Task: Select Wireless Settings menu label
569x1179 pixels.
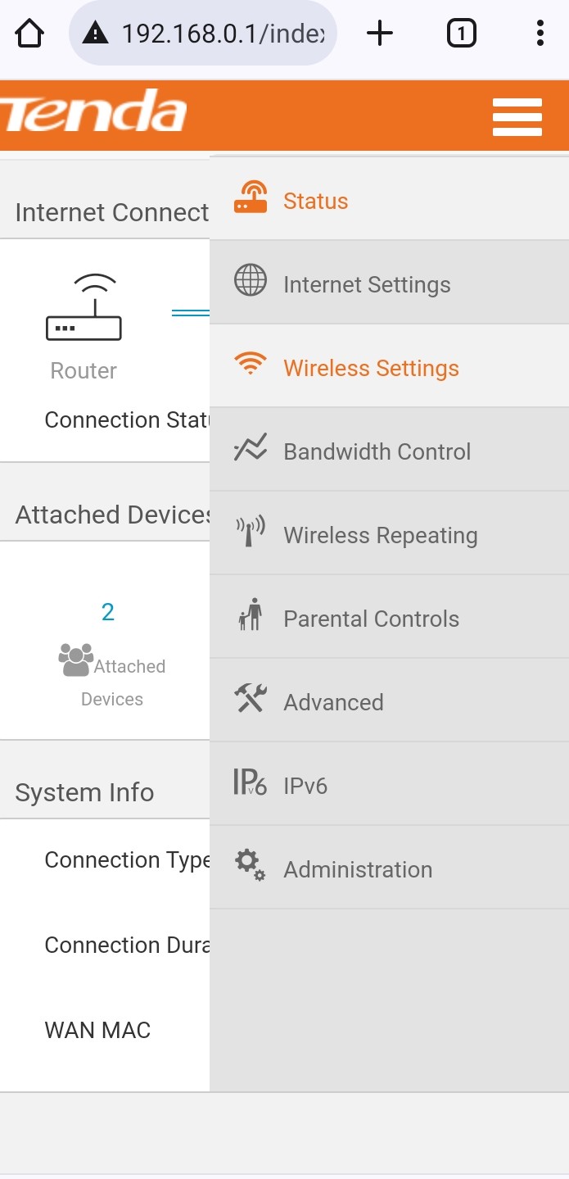Action: (x=371, y=368)
